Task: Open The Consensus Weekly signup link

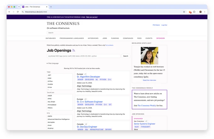Action: coord(147,106)
